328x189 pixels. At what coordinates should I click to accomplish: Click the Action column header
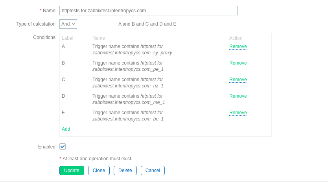point(236,38)
